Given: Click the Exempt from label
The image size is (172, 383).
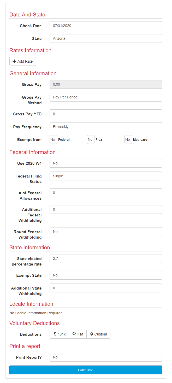Looking at the screenshot, I should coord(29,140).
